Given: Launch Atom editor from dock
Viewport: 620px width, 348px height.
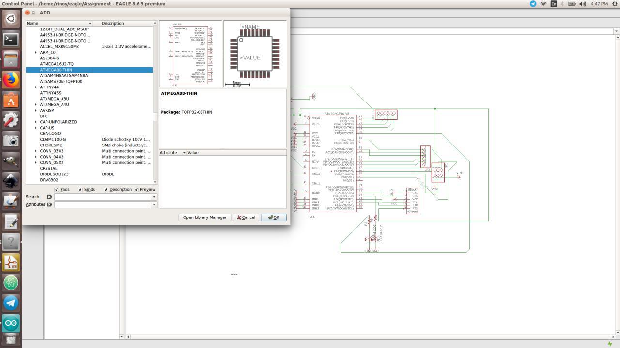Looking at the screenshot, I should [11, 283].
